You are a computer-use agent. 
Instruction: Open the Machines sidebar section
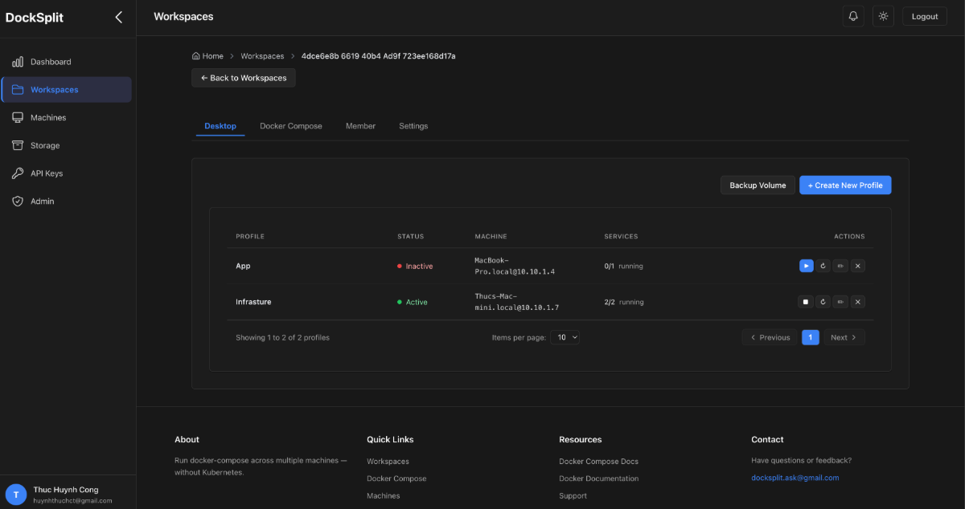50,117
